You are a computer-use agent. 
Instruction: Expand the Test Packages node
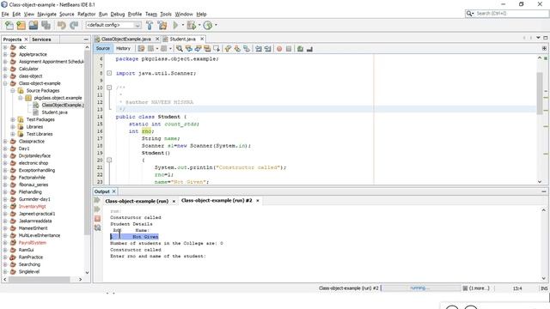tap(13, 119)
